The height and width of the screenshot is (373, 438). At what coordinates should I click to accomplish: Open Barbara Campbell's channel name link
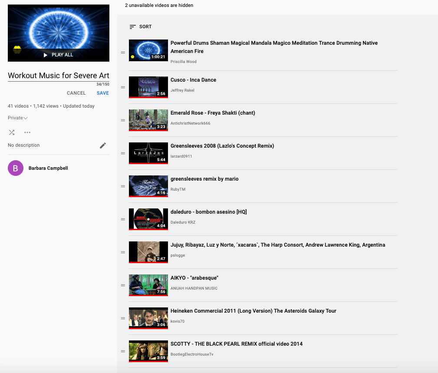tap(48, 168)
